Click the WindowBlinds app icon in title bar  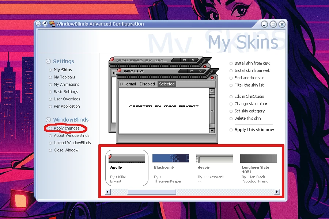coord(52,24)
